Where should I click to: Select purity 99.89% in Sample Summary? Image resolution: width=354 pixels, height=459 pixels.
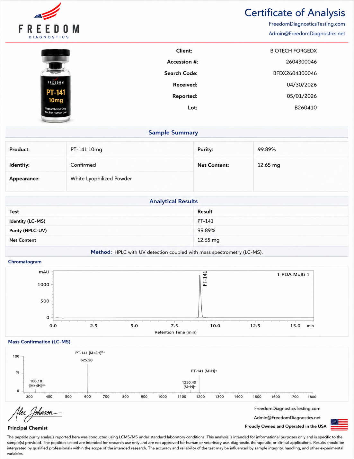(267, 150)
